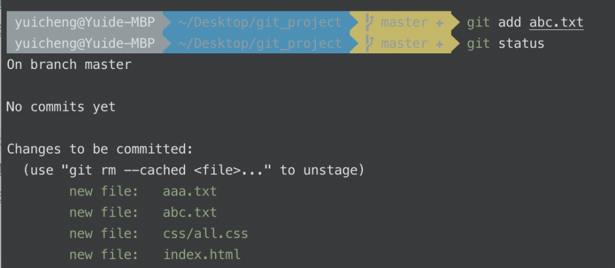Click the 'git add' command text

coord(494,22)
